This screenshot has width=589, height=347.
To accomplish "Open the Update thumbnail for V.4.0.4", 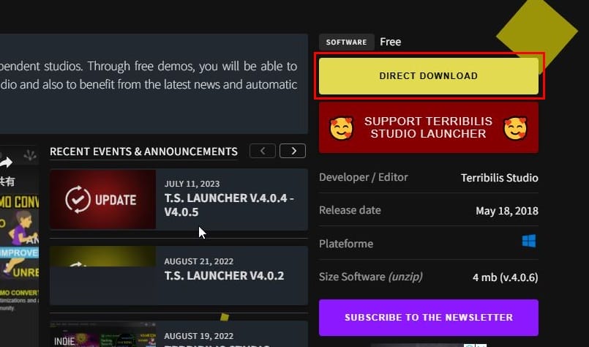I will coord(103,199).
